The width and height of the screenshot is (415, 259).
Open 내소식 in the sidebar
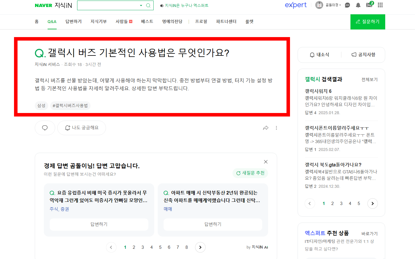click(320, 55)
